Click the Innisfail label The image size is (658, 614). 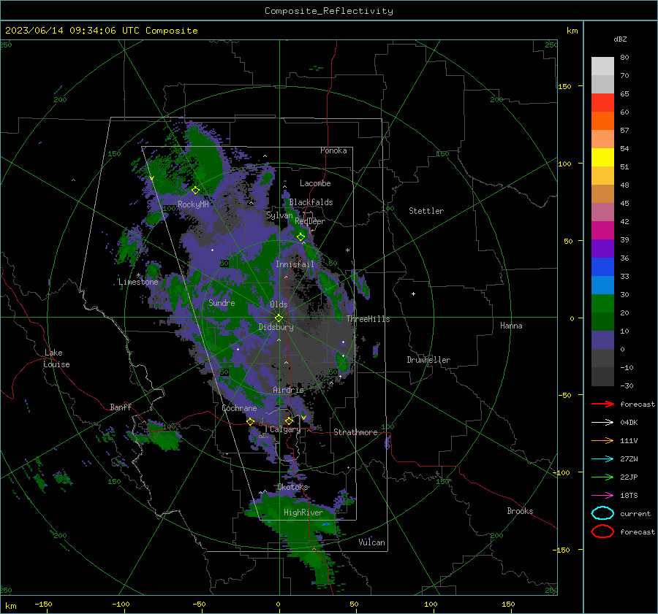coord(295,264)
